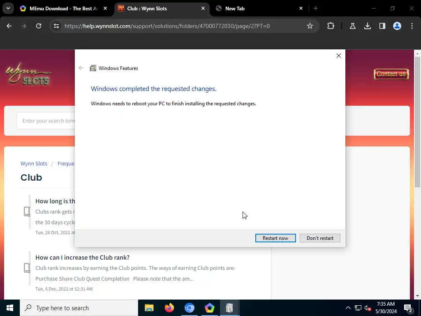
Task: Click the muted volume tray icon
Action: click(368, 308)
